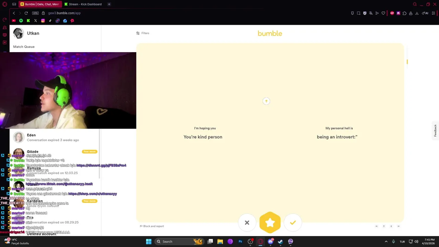Click the up arrow keyboard hint
Screen dimensions: 439x247
click(384, 226)
